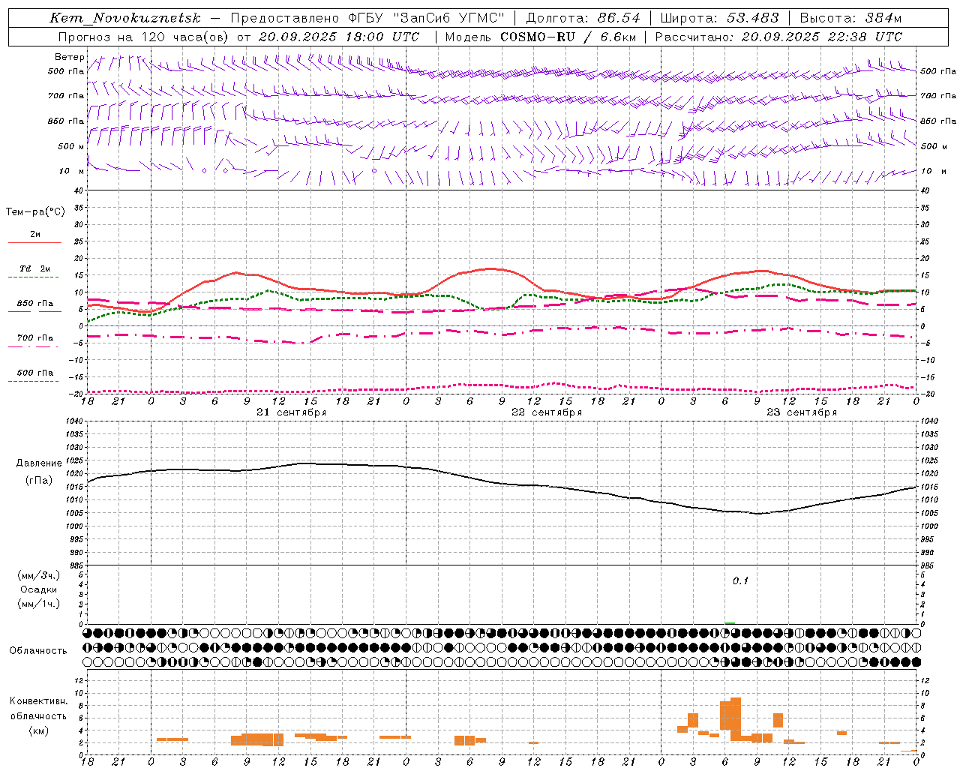Click the 23 сентября date label
Viewport: 960px width, 768px height.
pyautogui.click(x=802, y=412)
